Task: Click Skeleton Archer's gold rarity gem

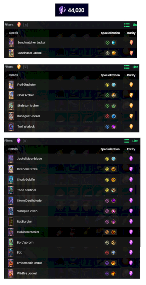Action: 131,105
